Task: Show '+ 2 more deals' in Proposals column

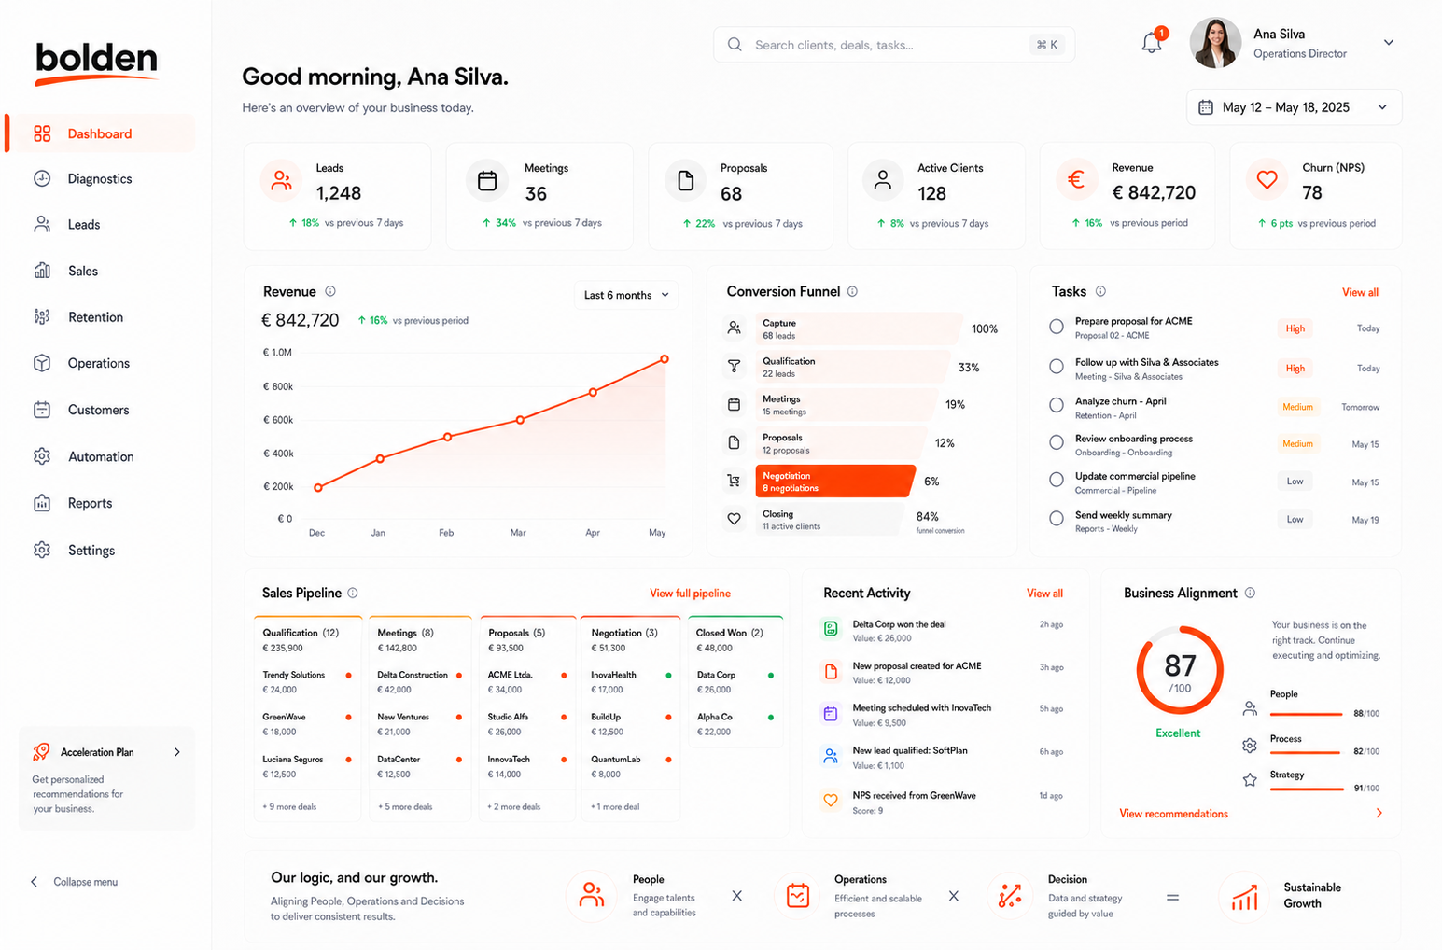Action: (513, 806)
